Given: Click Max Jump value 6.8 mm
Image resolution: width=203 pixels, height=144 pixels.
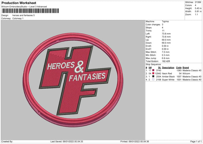Looking at the screenshot, I should point(165,58).
